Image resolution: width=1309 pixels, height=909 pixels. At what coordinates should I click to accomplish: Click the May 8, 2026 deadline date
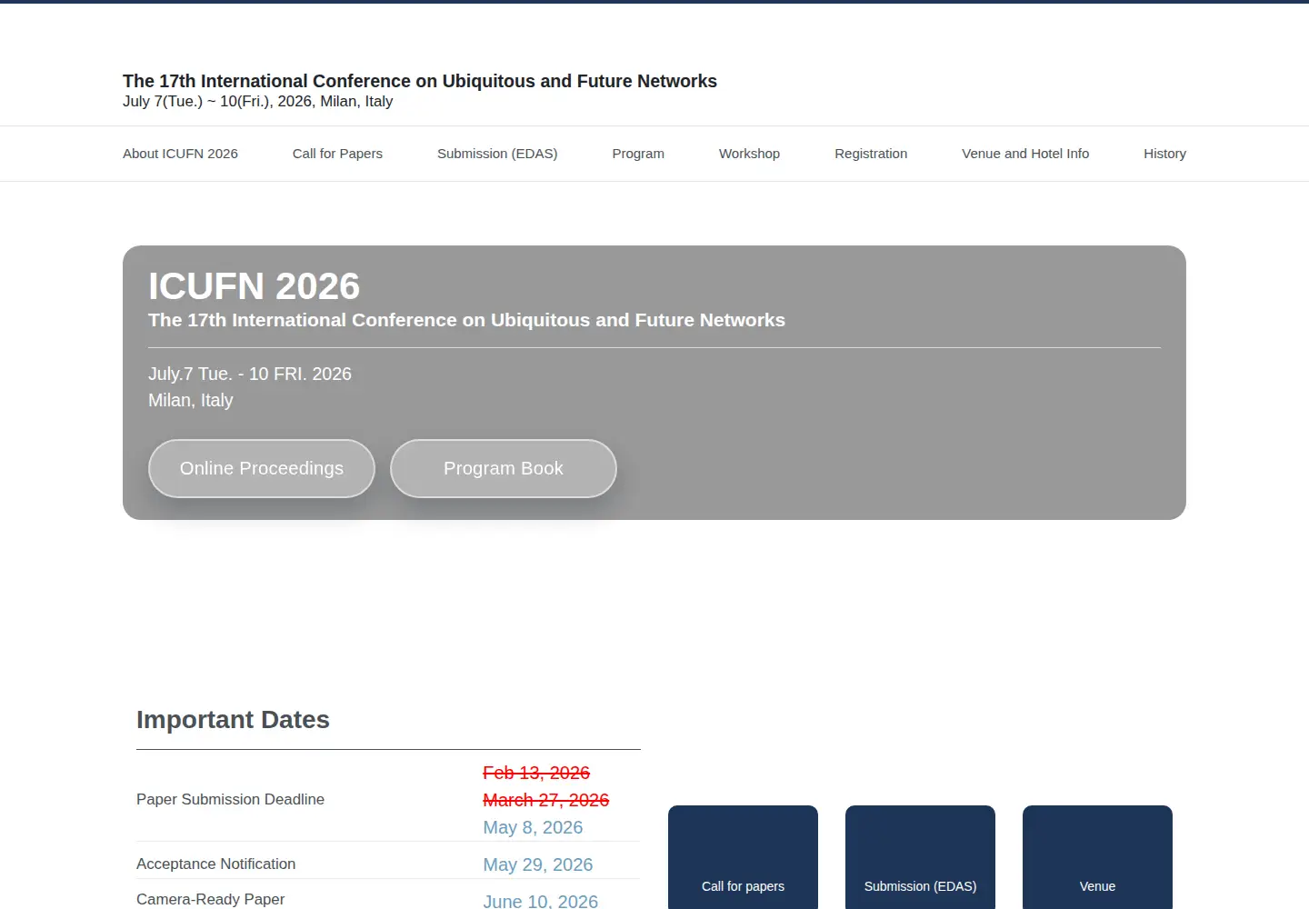pos(533,827)
